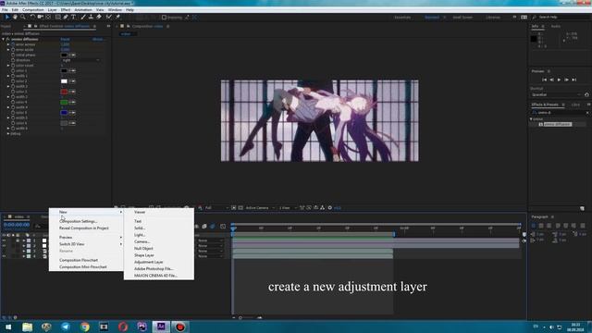Open parent None dropdown of first layer
The height and width of the screenshot is (333, 592).
click(x=210, y=240)
